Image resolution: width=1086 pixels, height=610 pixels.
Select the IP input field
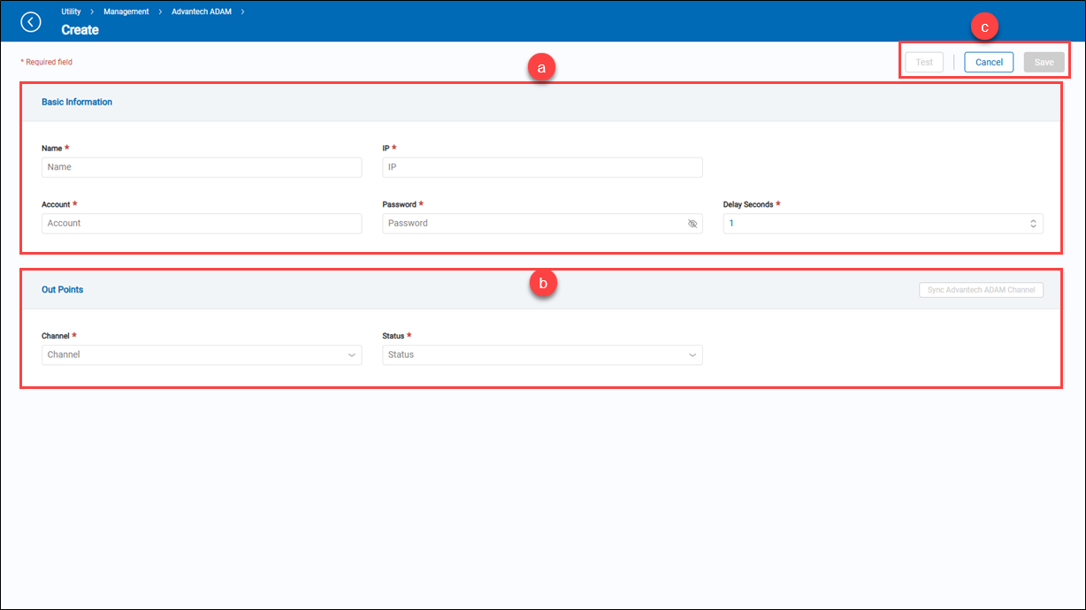click(x=542, y=167)
